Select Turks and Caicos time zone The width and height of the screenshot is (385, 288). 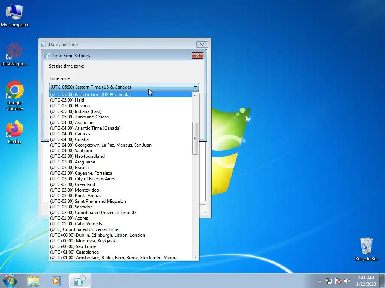click(x=121, y=117)
